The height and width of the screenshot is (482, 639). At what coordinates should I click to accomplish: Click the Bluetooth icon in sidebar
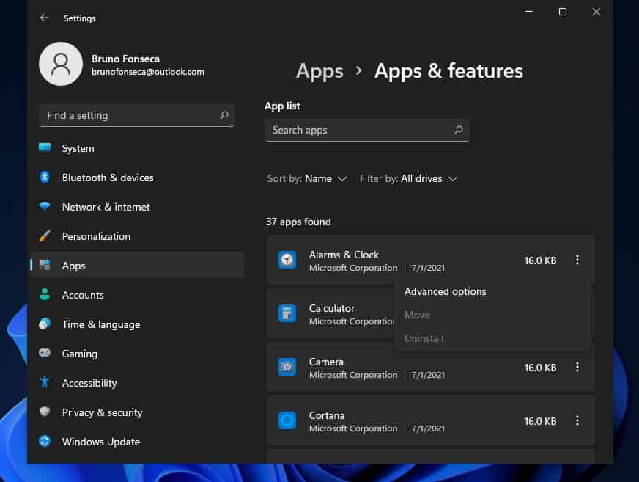tap(45, 177)
